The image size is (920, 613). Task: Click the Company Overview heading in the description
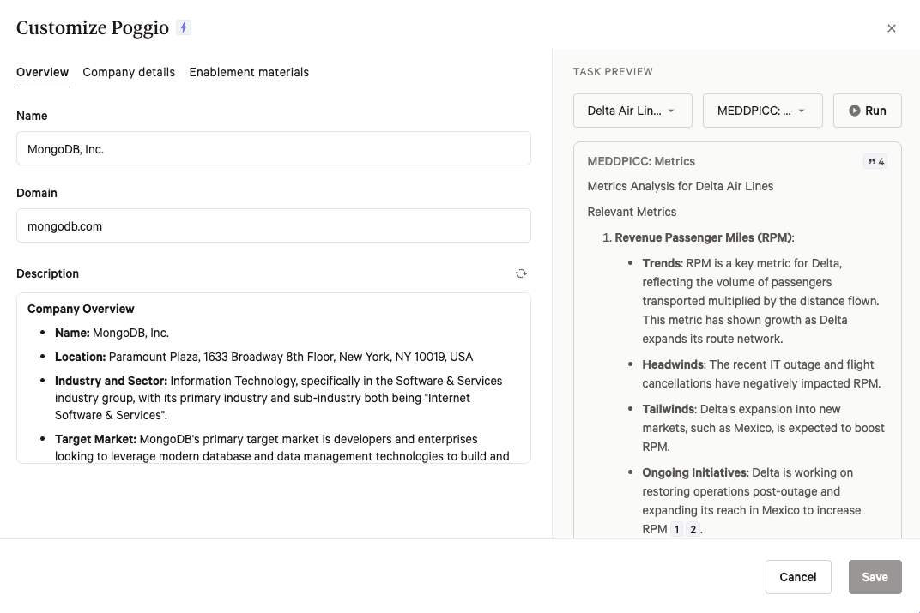pyautogui.click(x=81, y=309)
